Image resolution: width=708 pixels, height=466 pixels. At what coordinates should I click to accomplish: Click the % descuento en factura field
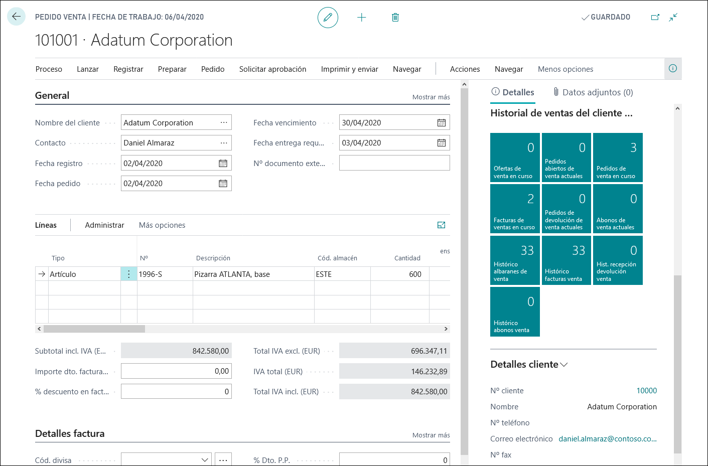pos(176,392)
